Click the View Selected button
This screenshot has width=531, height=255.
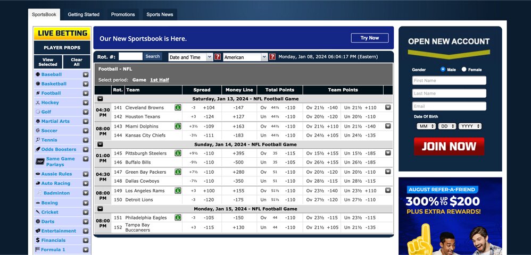48,62
